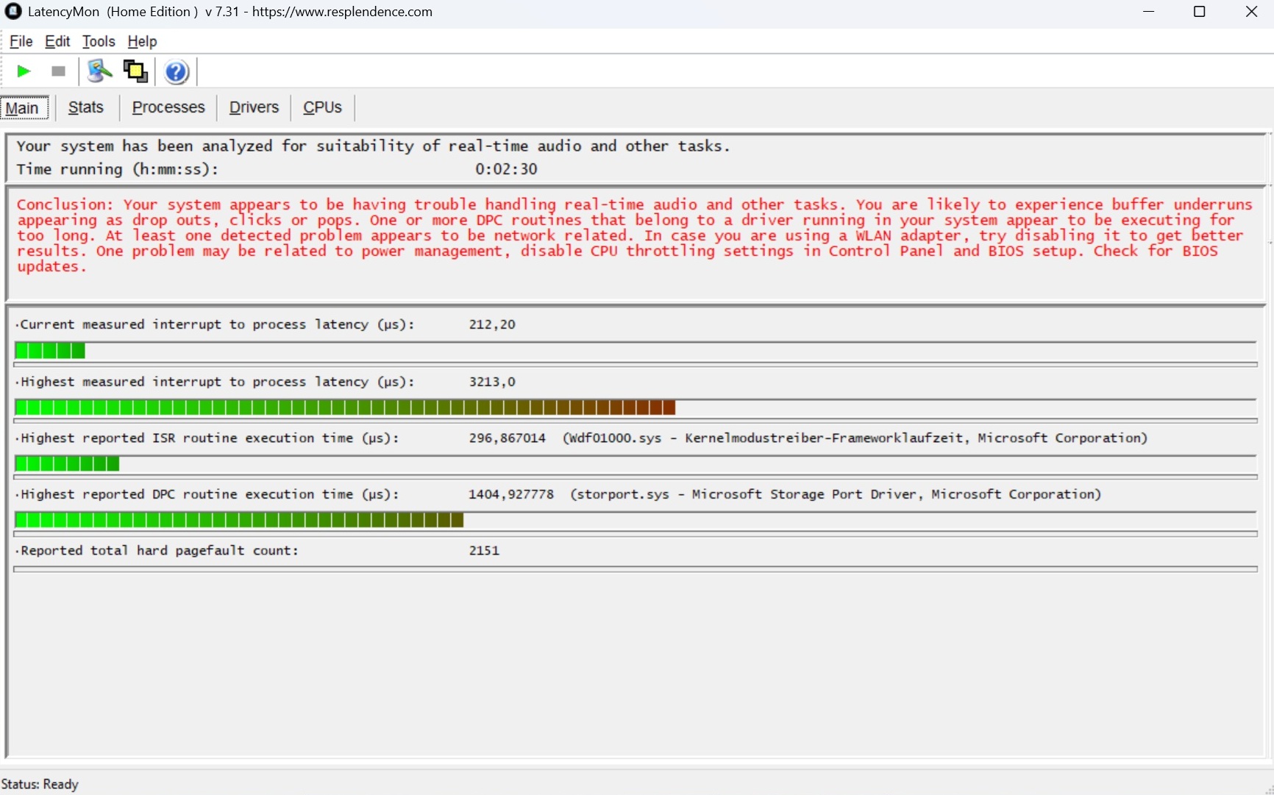The height and width of the screenshot is (795, 1274).
Task: Click the DPC time value 1404,927778
Action: (x=511, y=494)
